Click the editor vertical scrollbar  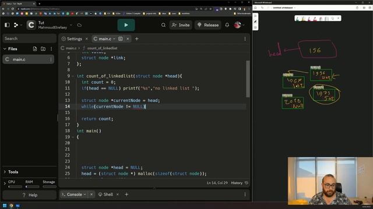point(248,79)
